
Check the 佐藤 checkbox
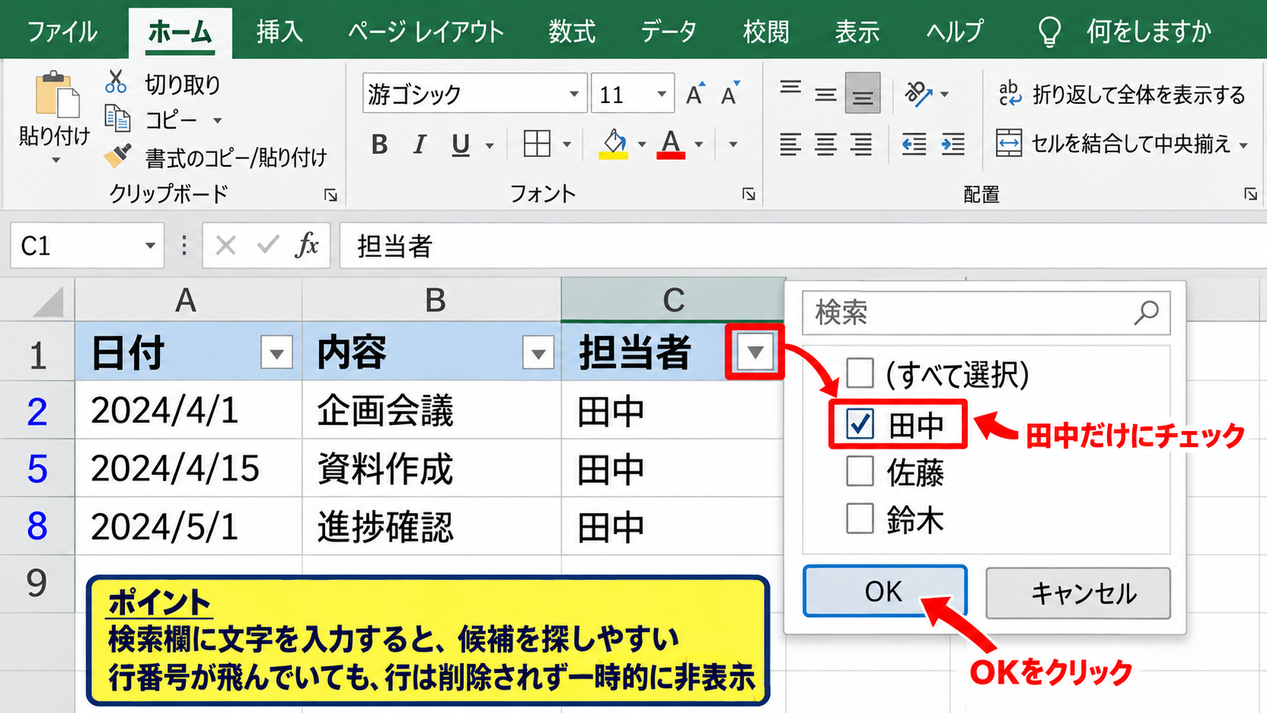pos(860,471)
